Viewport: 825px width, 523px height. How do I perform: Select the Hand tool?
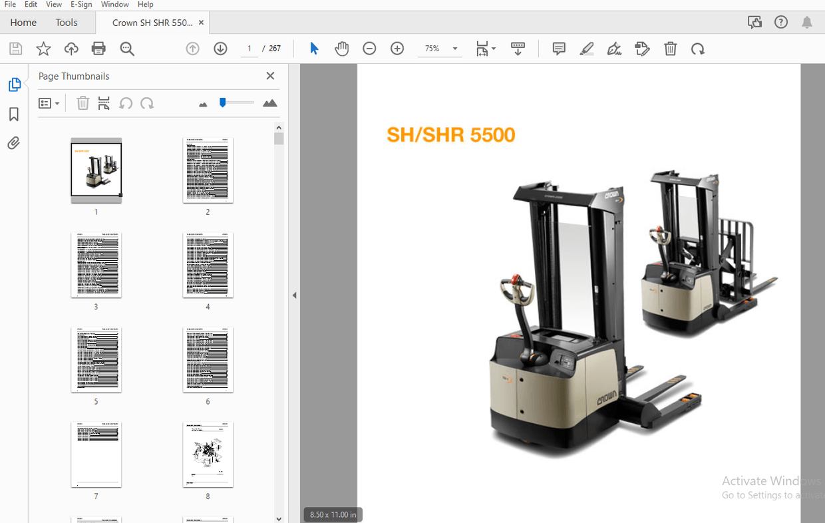[x=341, y=48]
